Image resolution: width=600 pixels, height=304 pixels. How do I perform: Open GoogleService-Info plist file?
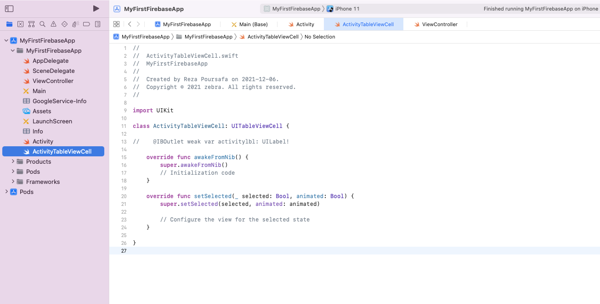[59, 101]
